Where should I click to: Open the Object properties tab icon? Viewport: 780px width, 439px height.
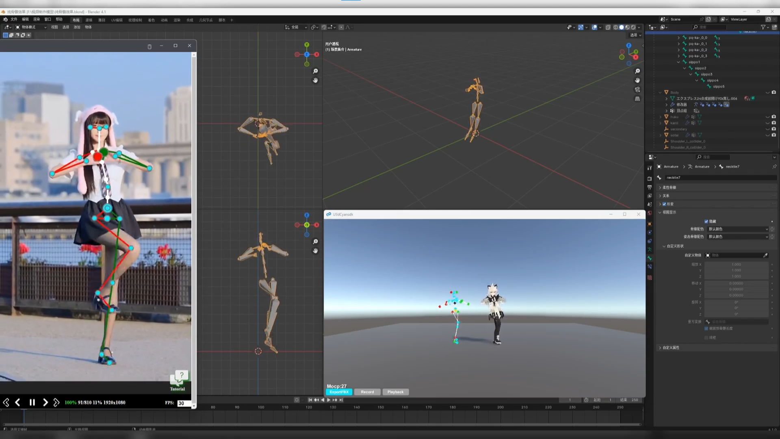(x=650, y=224)
